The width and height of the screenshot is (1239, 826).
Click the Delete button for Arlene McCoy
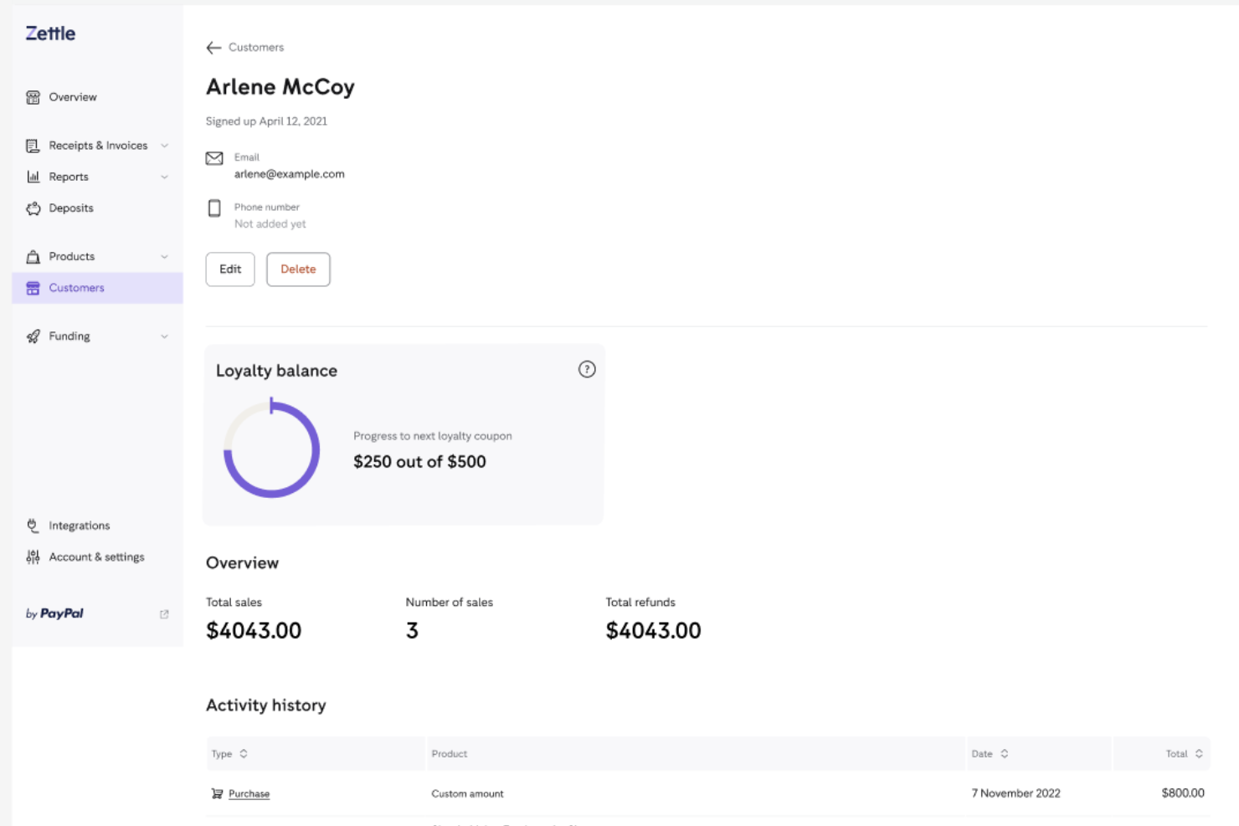(298, 269)
